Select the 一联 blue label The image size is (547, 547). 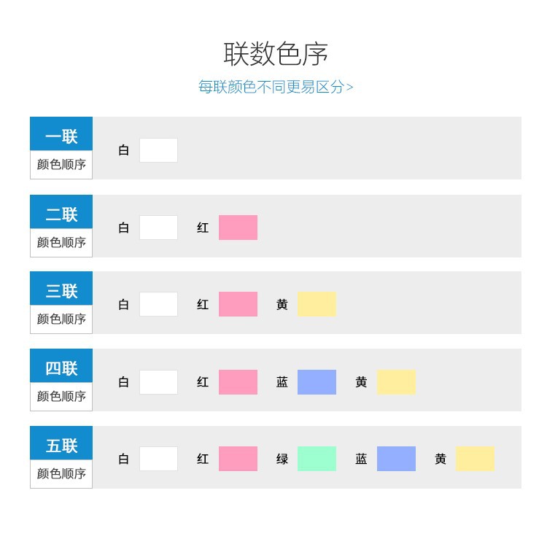pyautogui.click(x=61, y=133)
